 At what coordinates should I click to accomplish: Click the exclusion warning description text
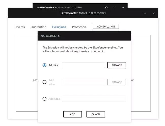click(82, 49)
